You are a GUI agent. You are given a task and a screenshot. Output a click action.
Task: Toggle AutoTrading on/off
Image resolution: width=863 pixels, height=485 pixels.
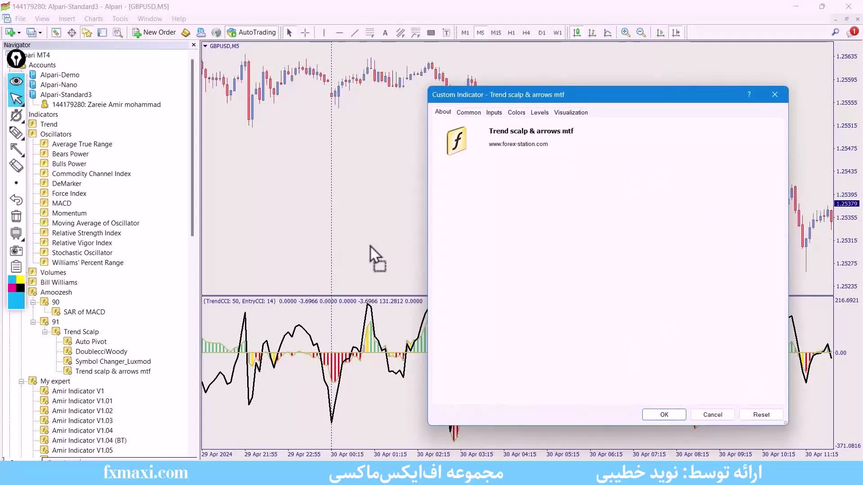pyautogui.click(x=252, y=32)
